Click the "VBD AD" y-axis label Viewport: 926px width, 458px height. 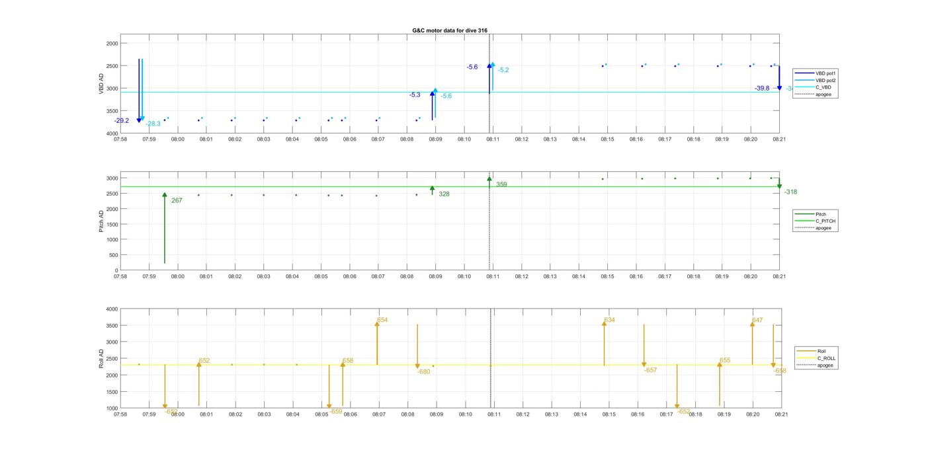(102, 83)
